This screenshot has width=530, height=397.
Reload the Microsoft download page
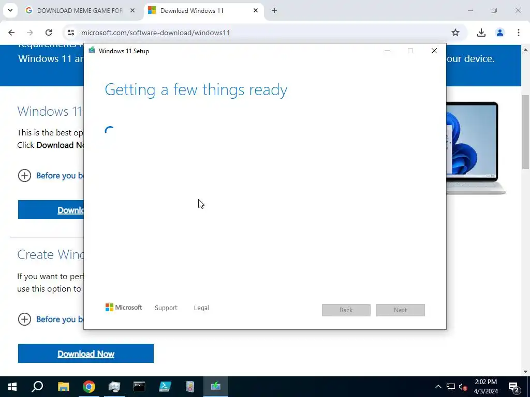[x=49, y=33]
